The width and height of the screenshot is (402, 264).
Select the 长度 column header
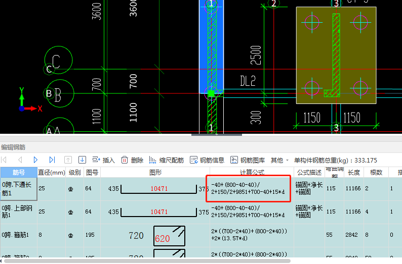pyautogui.click(x=354, y=173)
